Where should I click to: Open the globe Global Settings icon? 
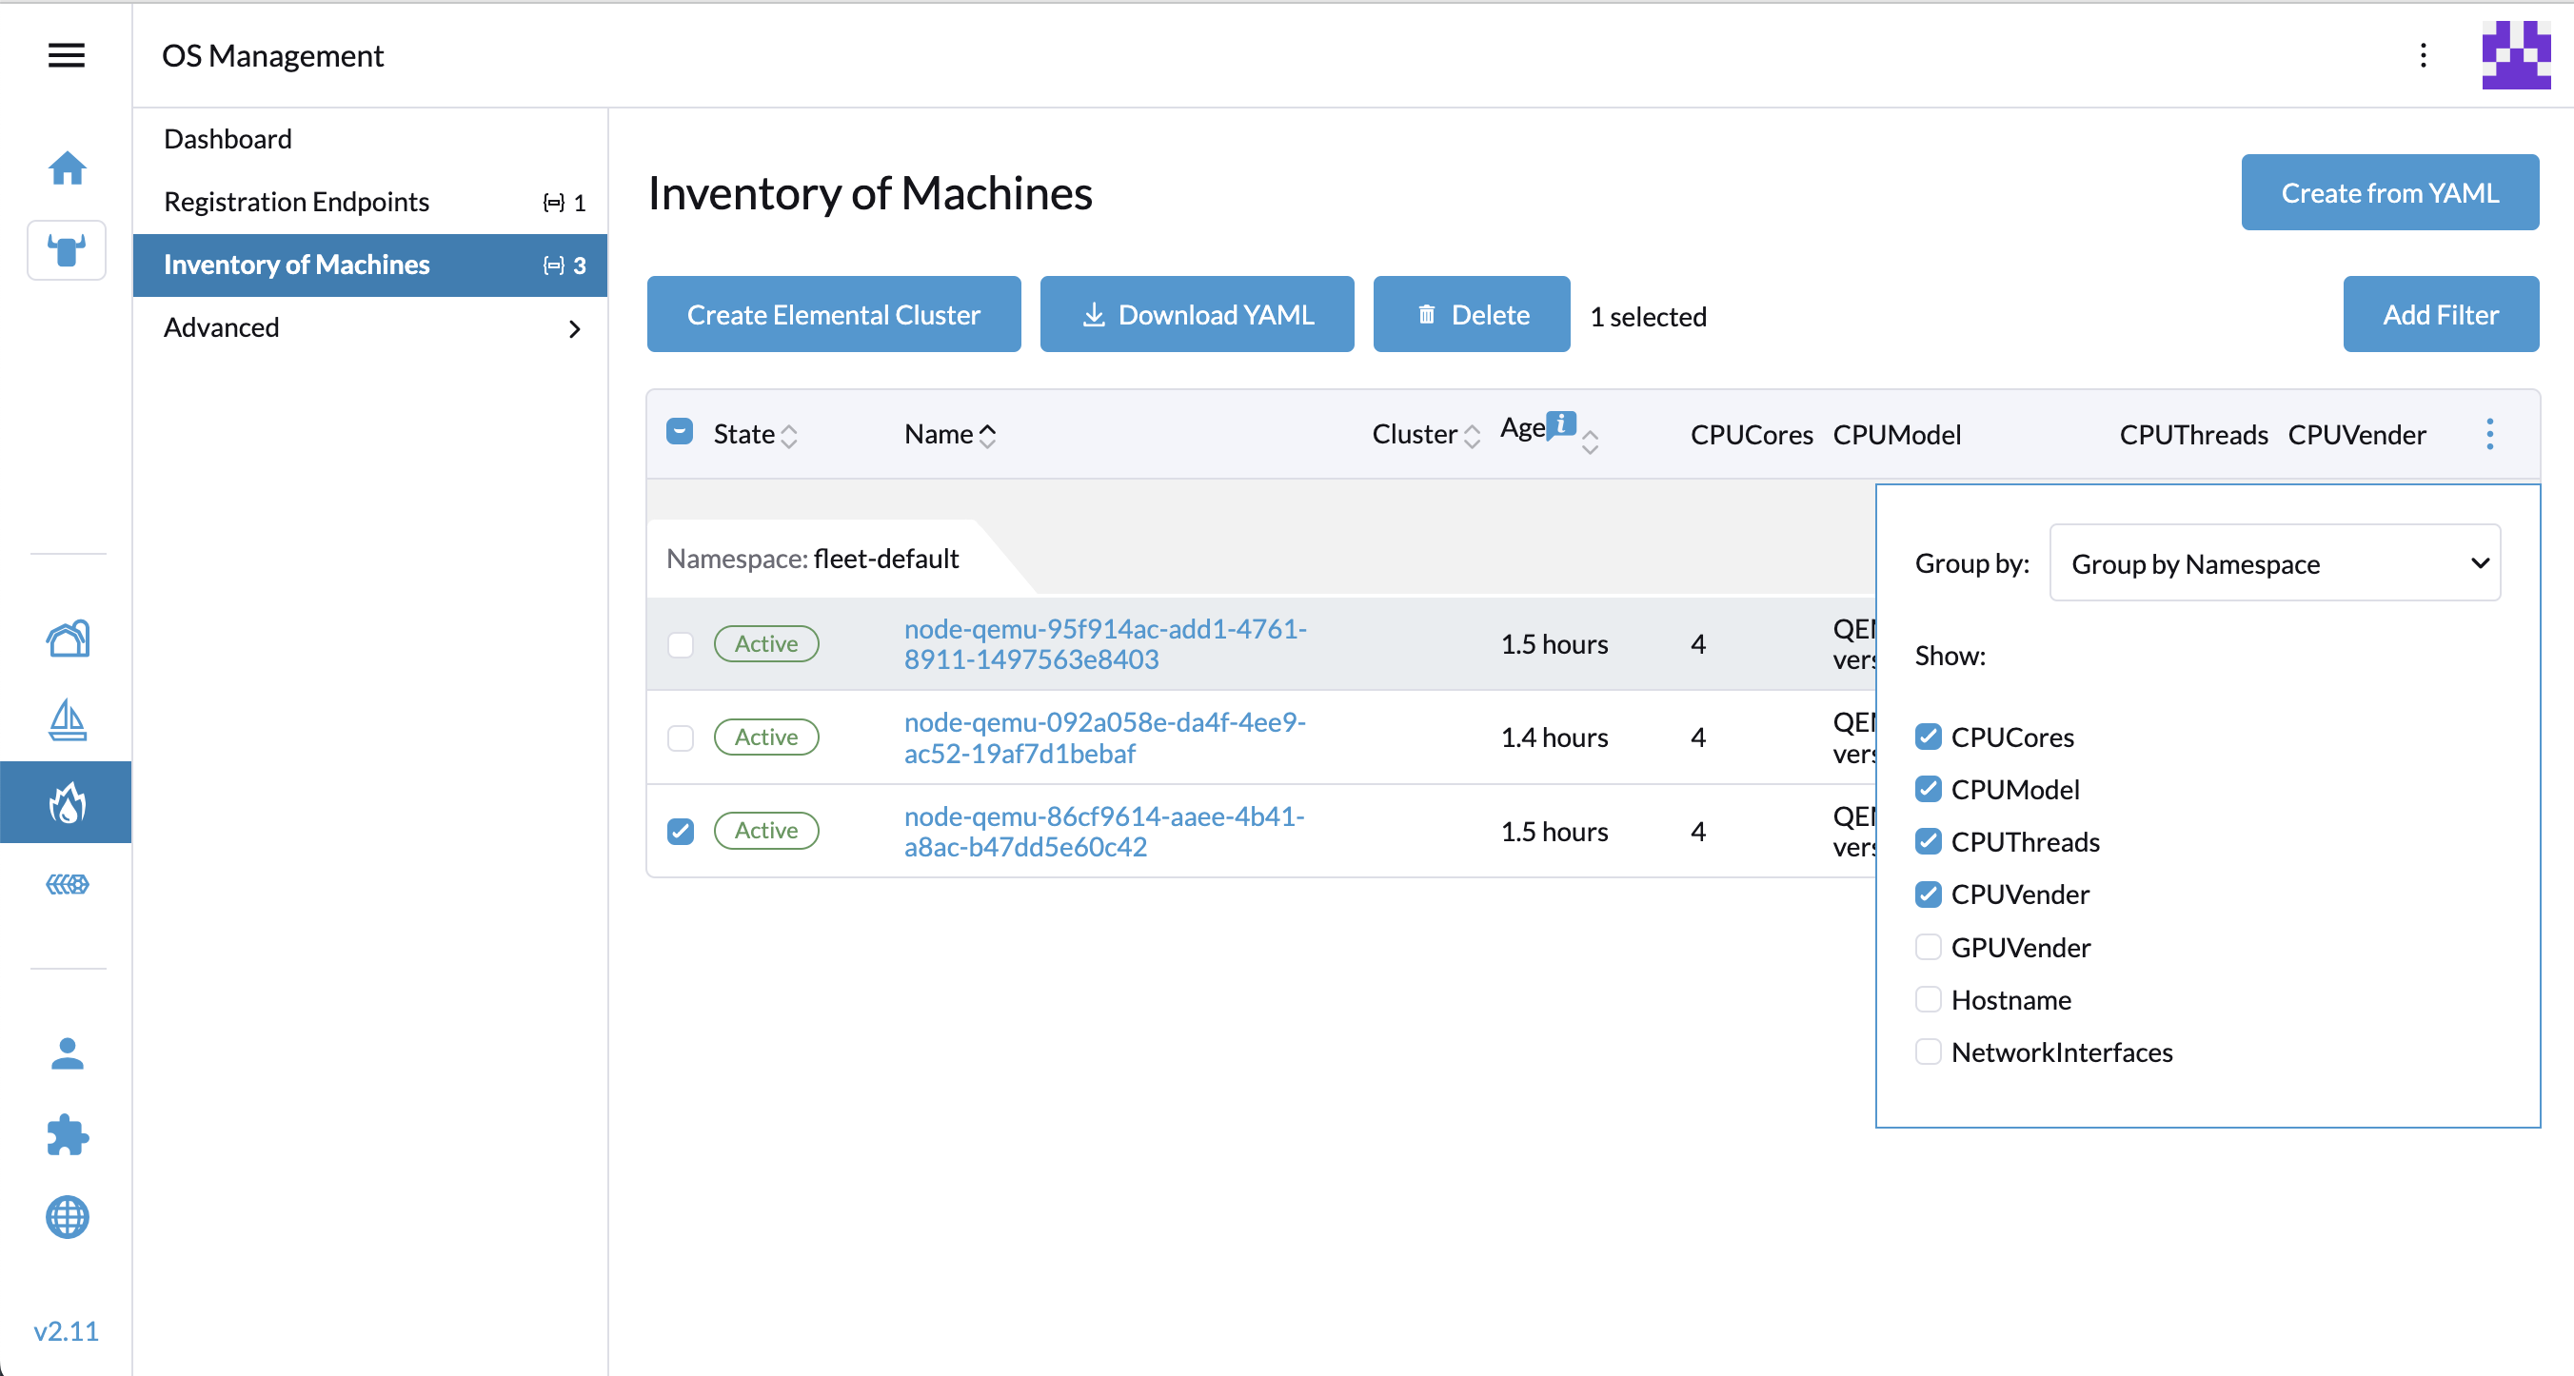pos(67,1217)
